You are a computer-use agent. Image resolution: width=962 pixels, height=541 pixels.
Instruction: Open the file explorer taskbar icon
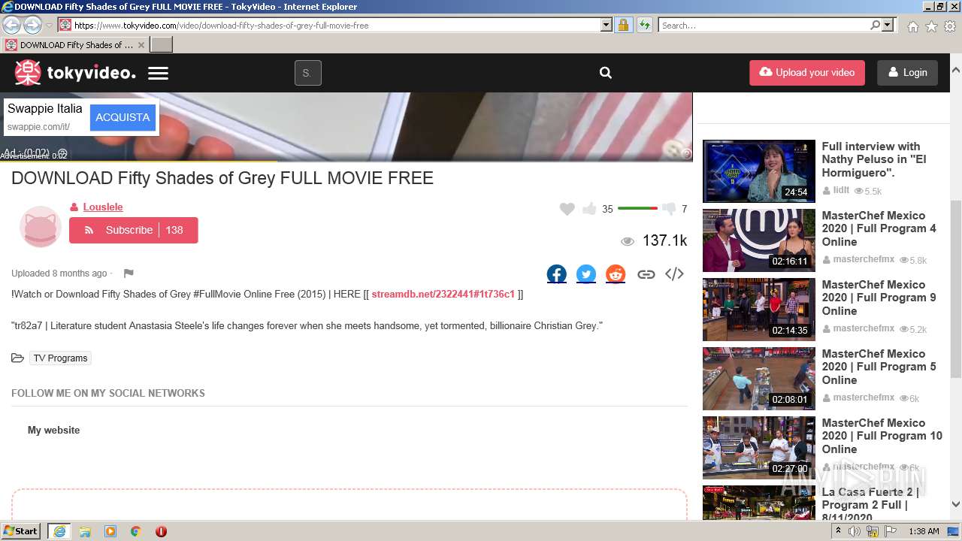point(85,531)
